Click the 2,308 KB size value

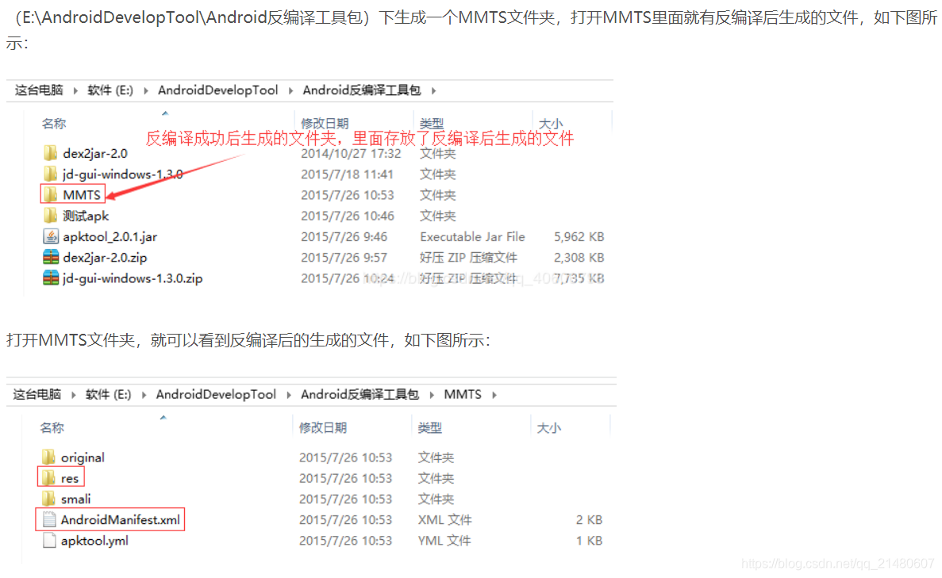coord(579,258)
